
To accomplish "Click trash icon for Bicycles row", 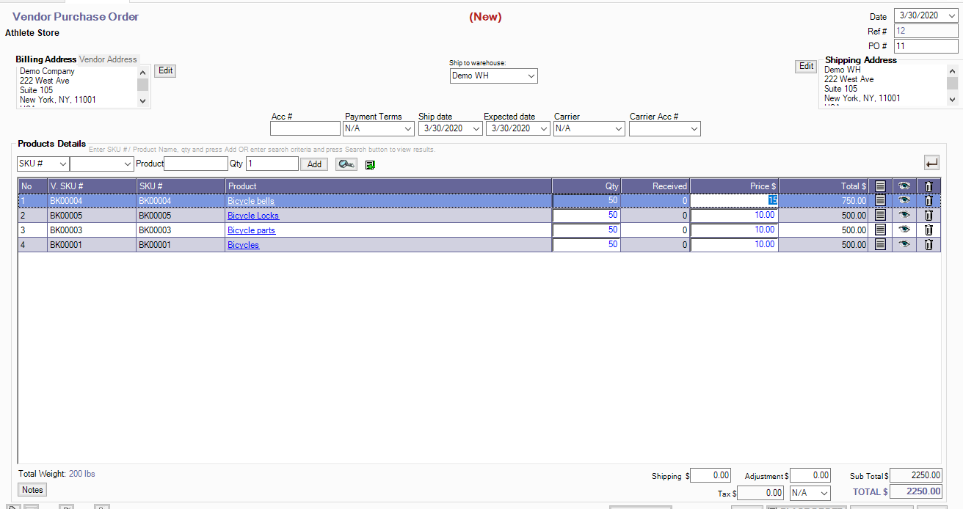I will 929,244.
